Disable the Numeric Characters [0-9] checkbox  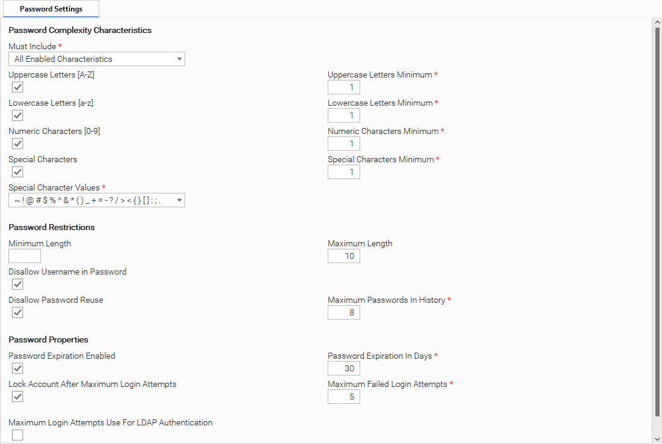tap(17, 144)
